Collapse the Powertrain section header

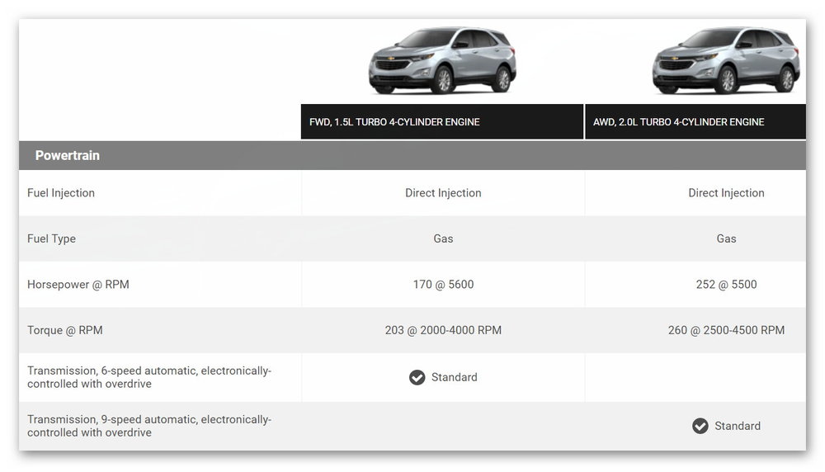pyautogui.click(x=68, y=155)
